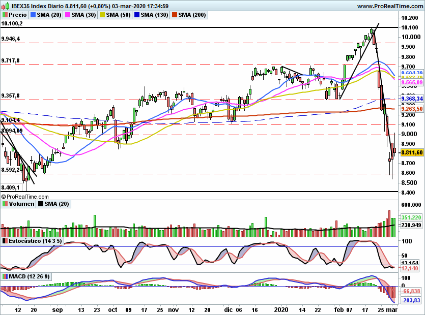Click the © ProRealTime.com watermark text
425x315 pixels.
pos(25,196)
